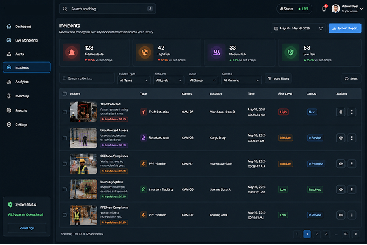This screenshot has height=245, width=367.
Task: Click the orange shield High Risk icon
Action: click(x=145, y=52)
